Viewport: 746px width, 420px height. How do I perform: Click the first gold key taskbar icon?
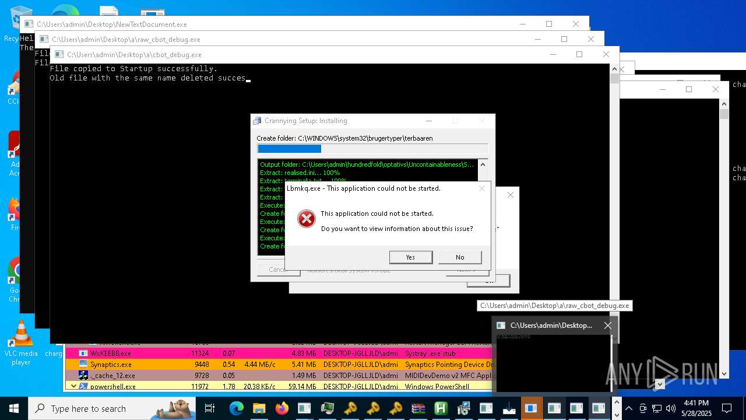(350, 408)
